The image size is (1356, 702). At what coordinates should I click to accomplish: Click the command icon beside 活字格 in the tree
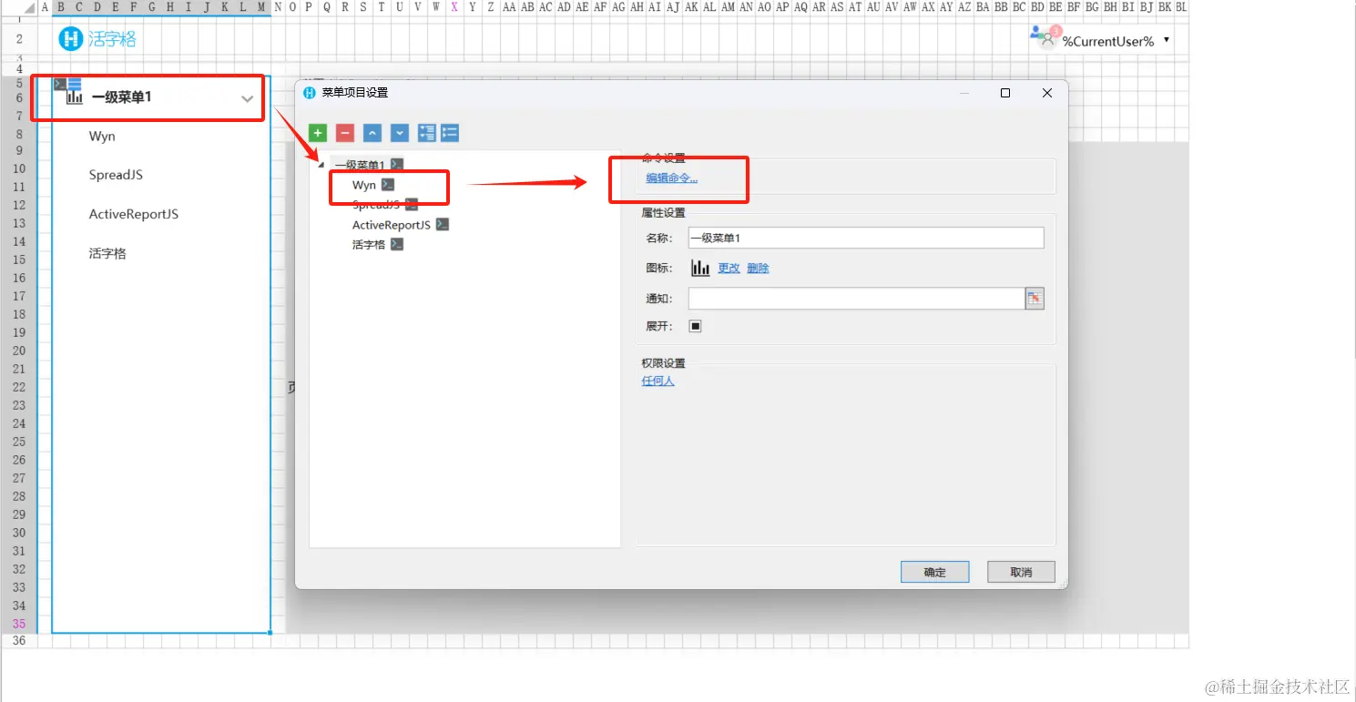[397, 245]
